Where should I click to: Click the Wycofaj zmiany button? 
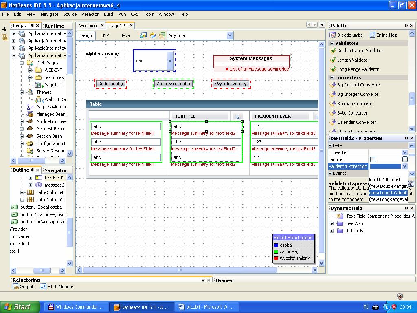point(230,84)
